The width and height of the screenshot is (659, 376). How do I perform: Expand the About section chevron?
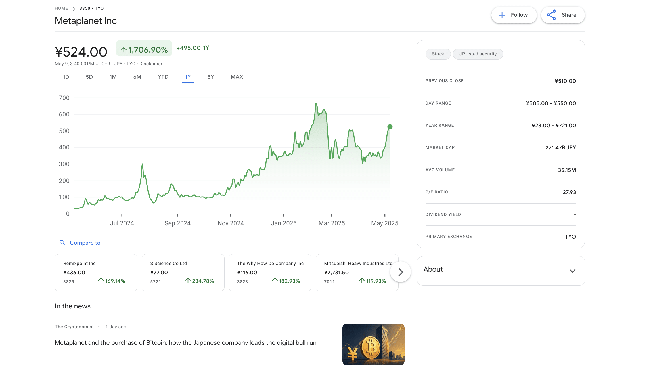point(572,271)
